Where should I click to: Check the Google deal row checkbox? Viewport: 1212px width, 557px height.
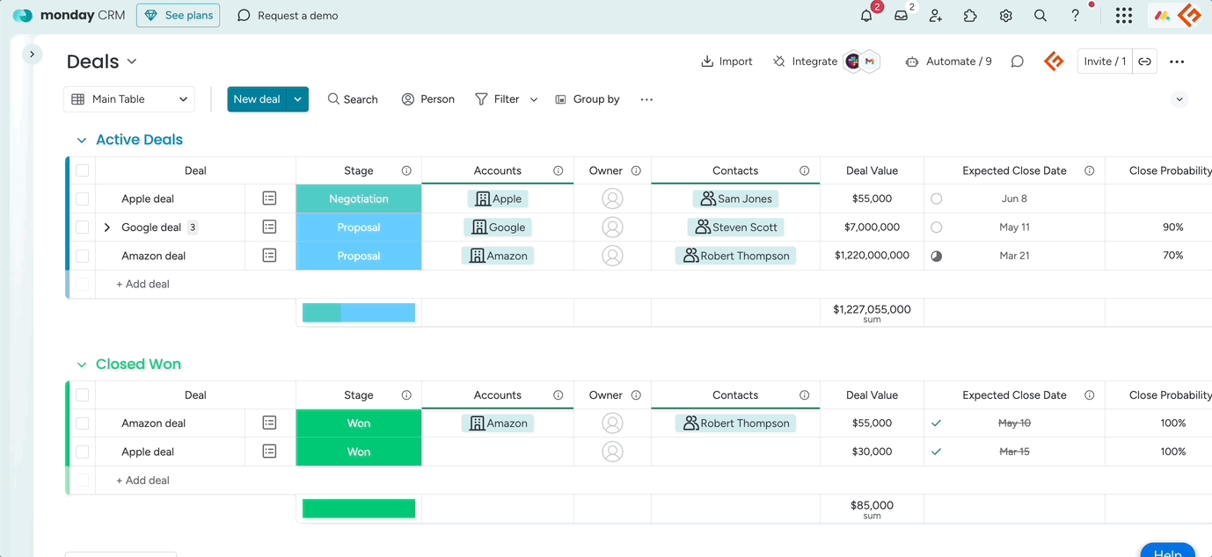click(82, 227)
